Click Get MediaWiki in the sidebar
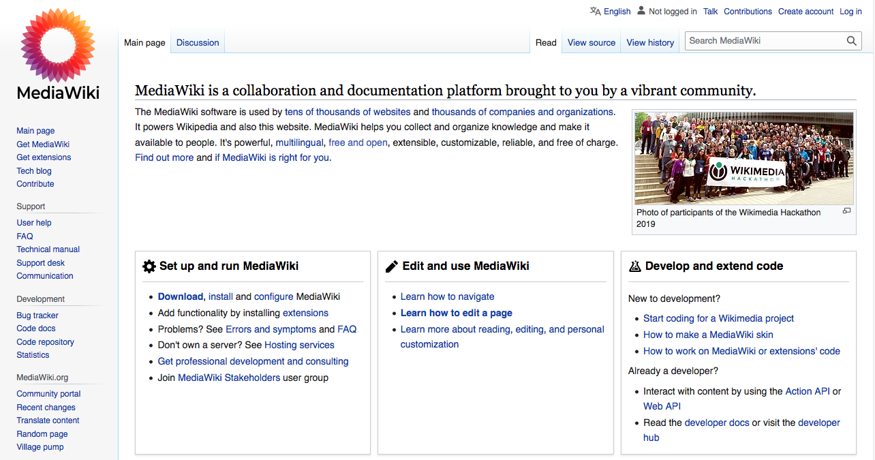Image resolution: width=875 pixels, height=460 pixels. (x=43, y=144)
